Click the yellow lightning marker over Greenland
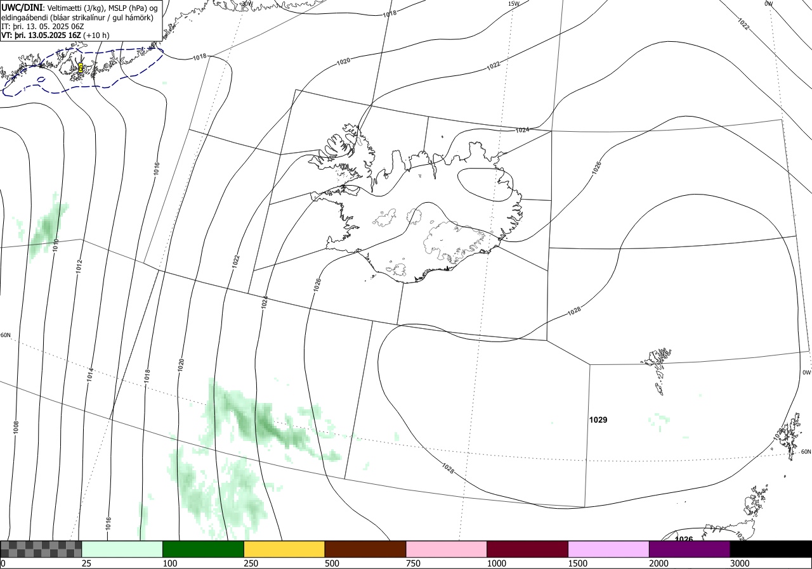812x569 pixels. 81,67
